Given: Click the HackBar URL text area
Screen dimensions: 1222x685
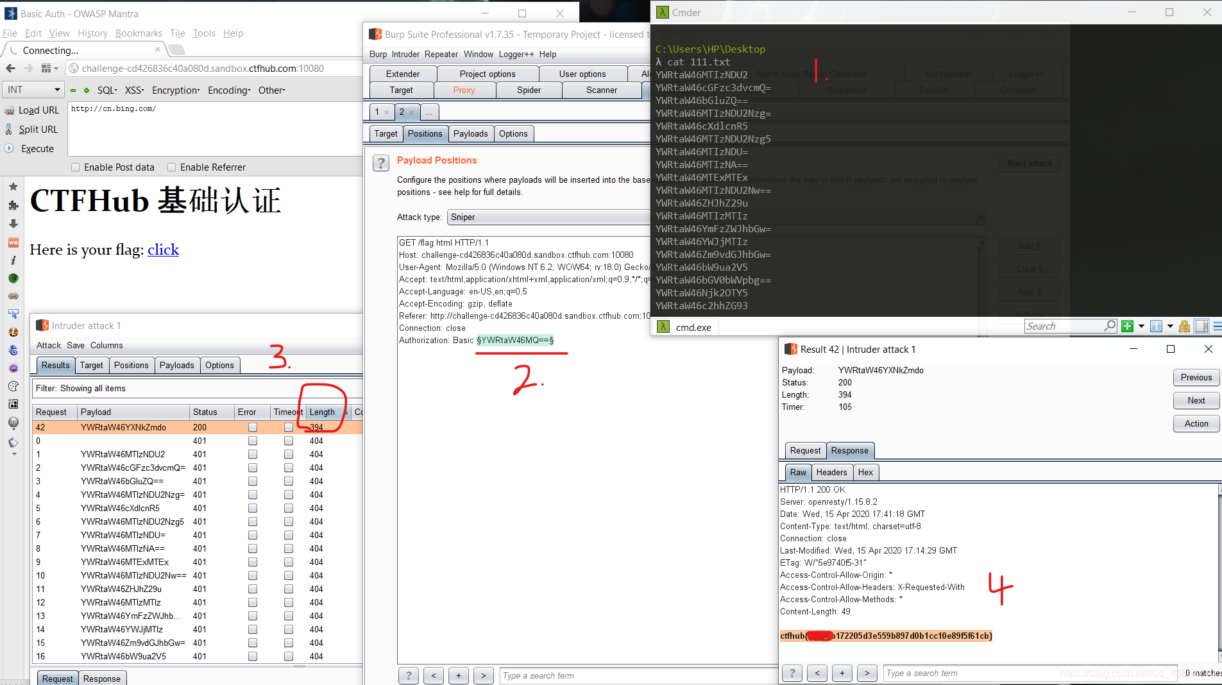Looking at the screenshot, I should [x=214, y=128].
